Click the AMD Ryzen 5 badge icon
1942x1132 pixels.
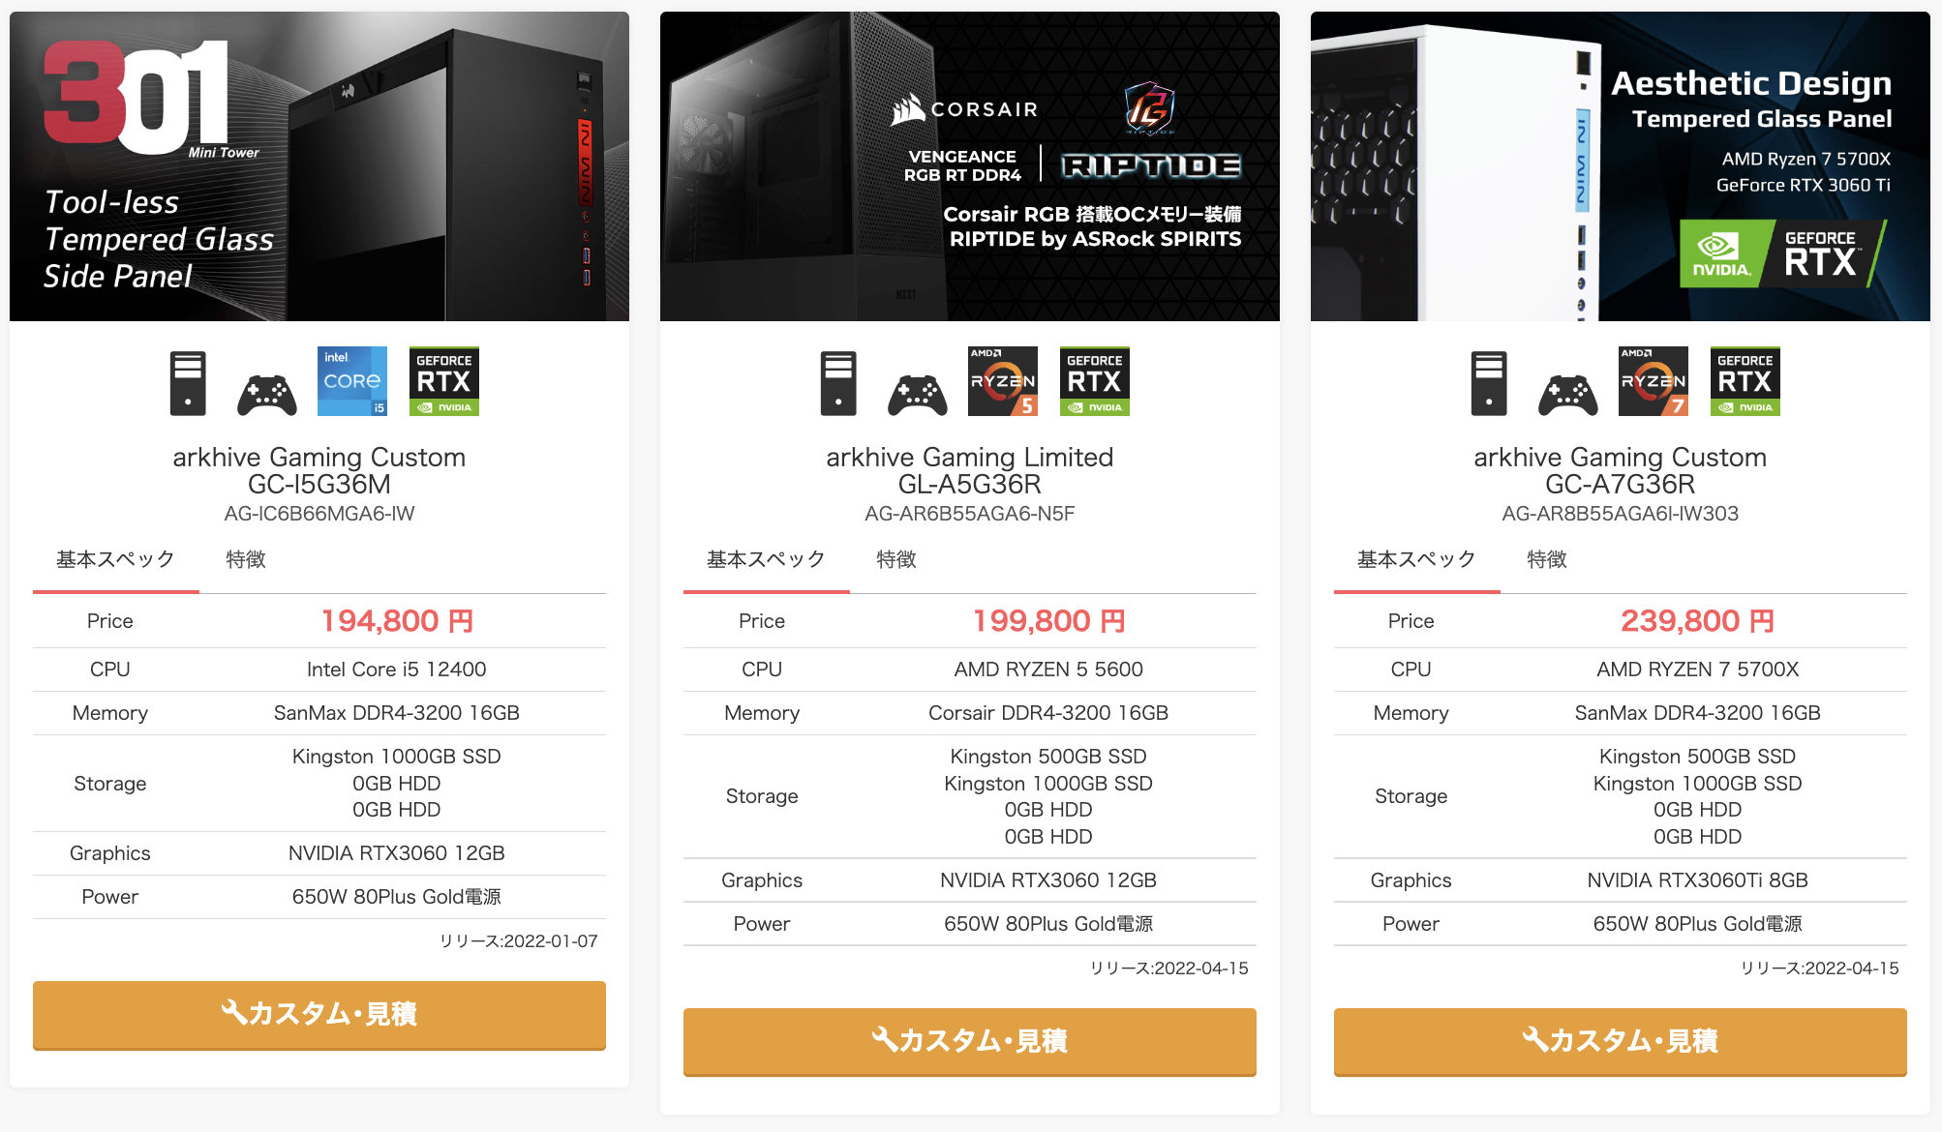pyautogui.click(x=1003, y=381)
